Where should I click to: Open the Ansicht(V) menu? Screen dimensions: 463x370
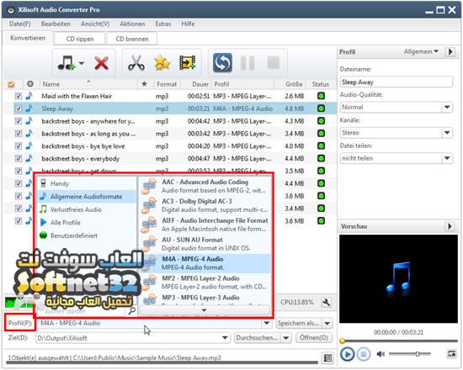click(95, 24)
